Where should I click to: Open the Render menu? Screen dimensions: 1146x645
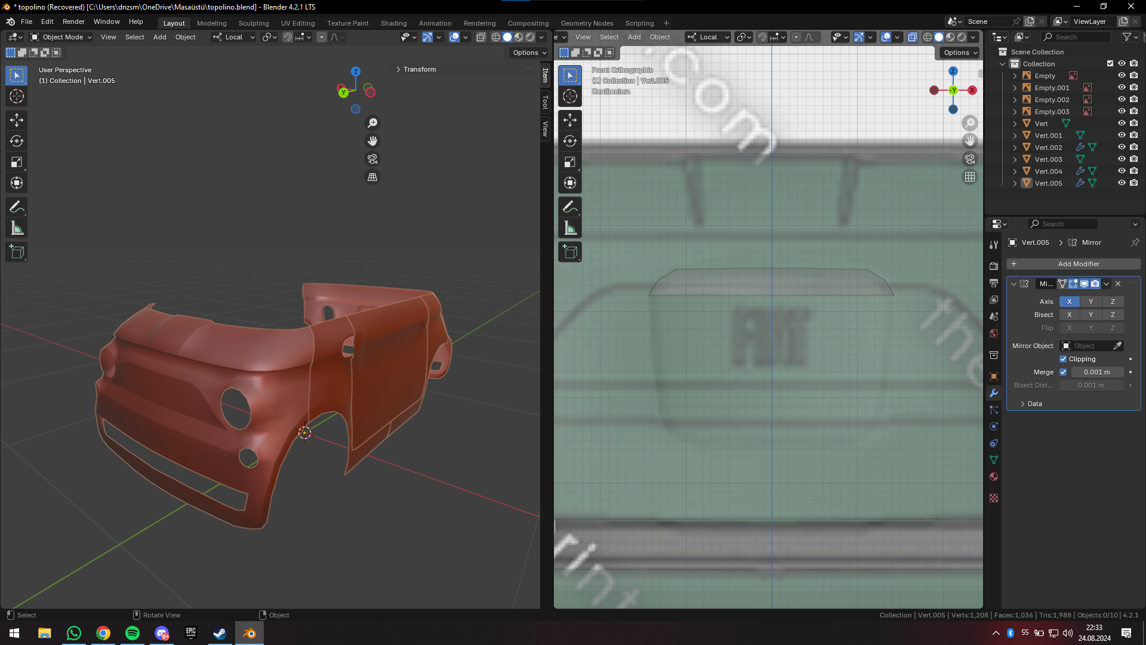click(73, 21)
